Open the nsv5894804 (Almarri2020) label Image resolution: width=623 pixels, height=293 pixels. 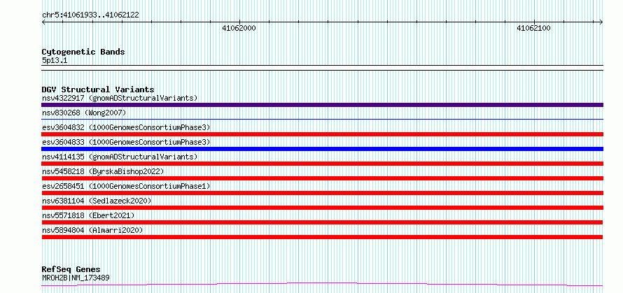click(92, 230)
